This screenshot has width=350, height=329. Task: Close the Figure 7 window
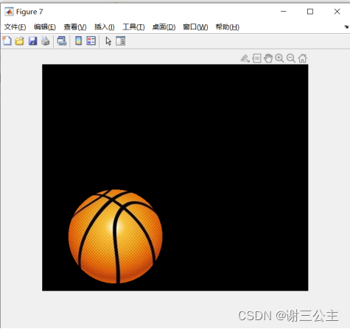[x=337, y=12]
